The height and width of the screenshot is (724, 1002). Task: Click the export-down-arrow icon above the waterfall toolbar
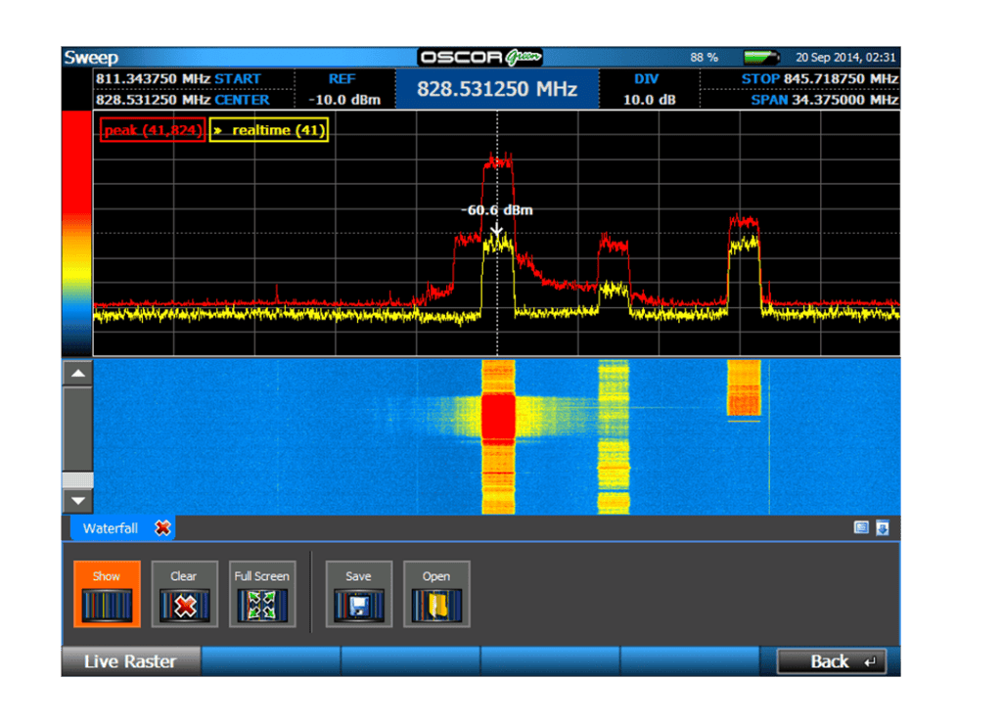click(x=882, y=527)
